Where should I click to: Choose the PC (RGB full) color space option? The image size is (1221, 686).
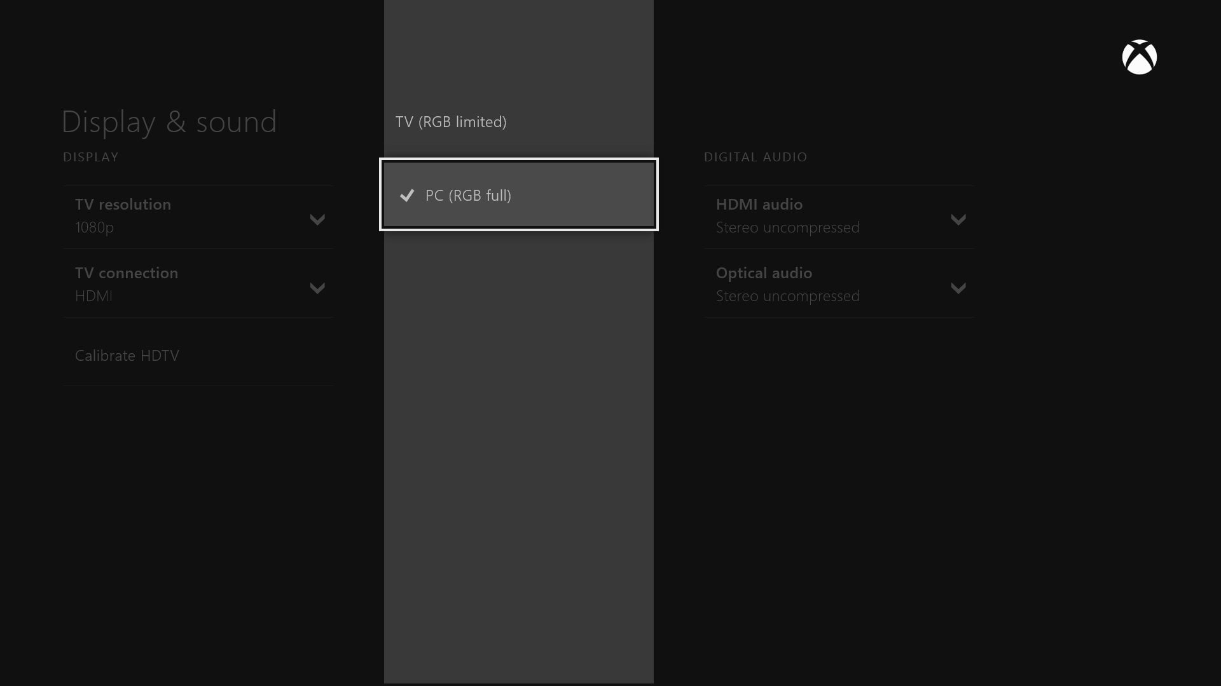coord(468,196)
